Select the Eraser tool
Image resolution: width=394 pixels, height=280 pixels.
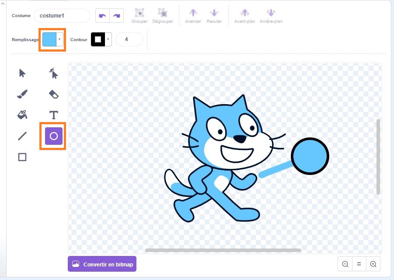53,94
